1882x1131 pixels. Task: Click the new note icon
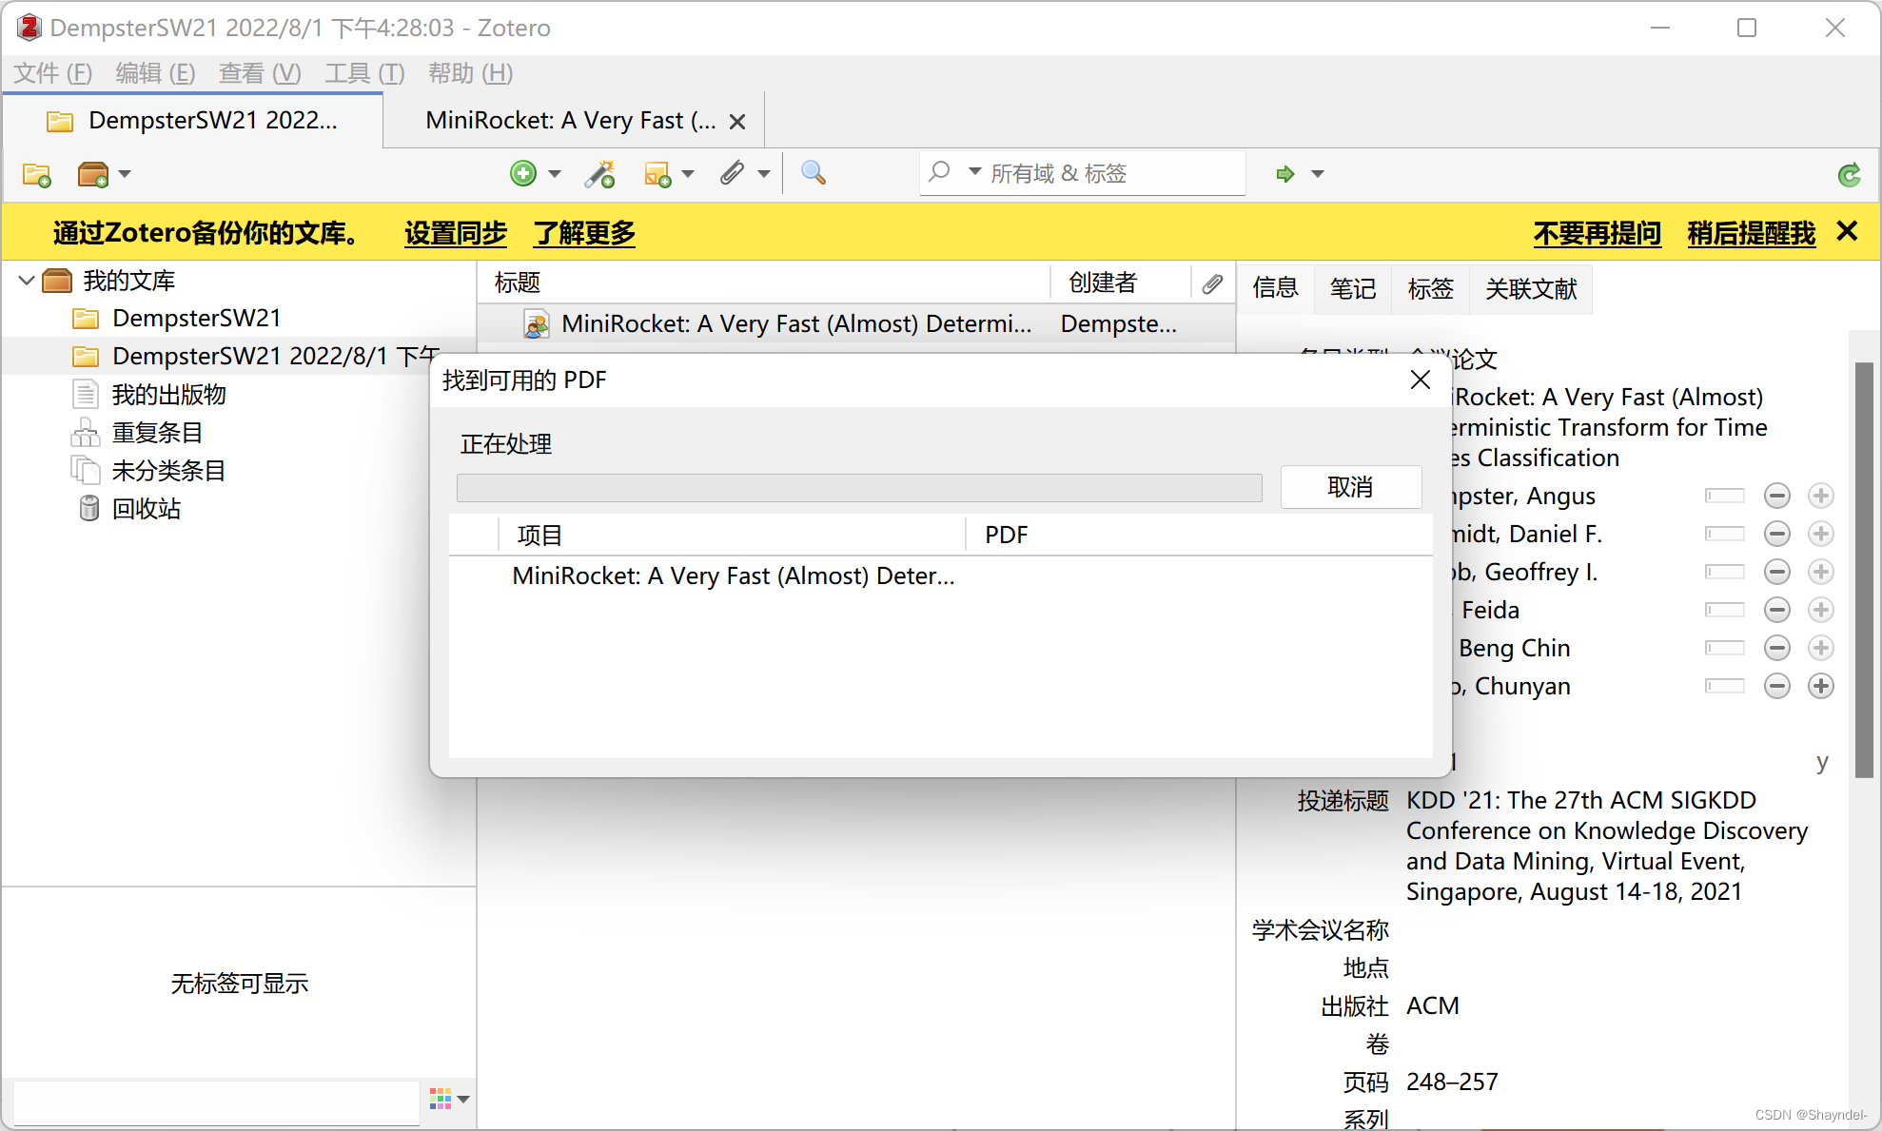(657, 173)
